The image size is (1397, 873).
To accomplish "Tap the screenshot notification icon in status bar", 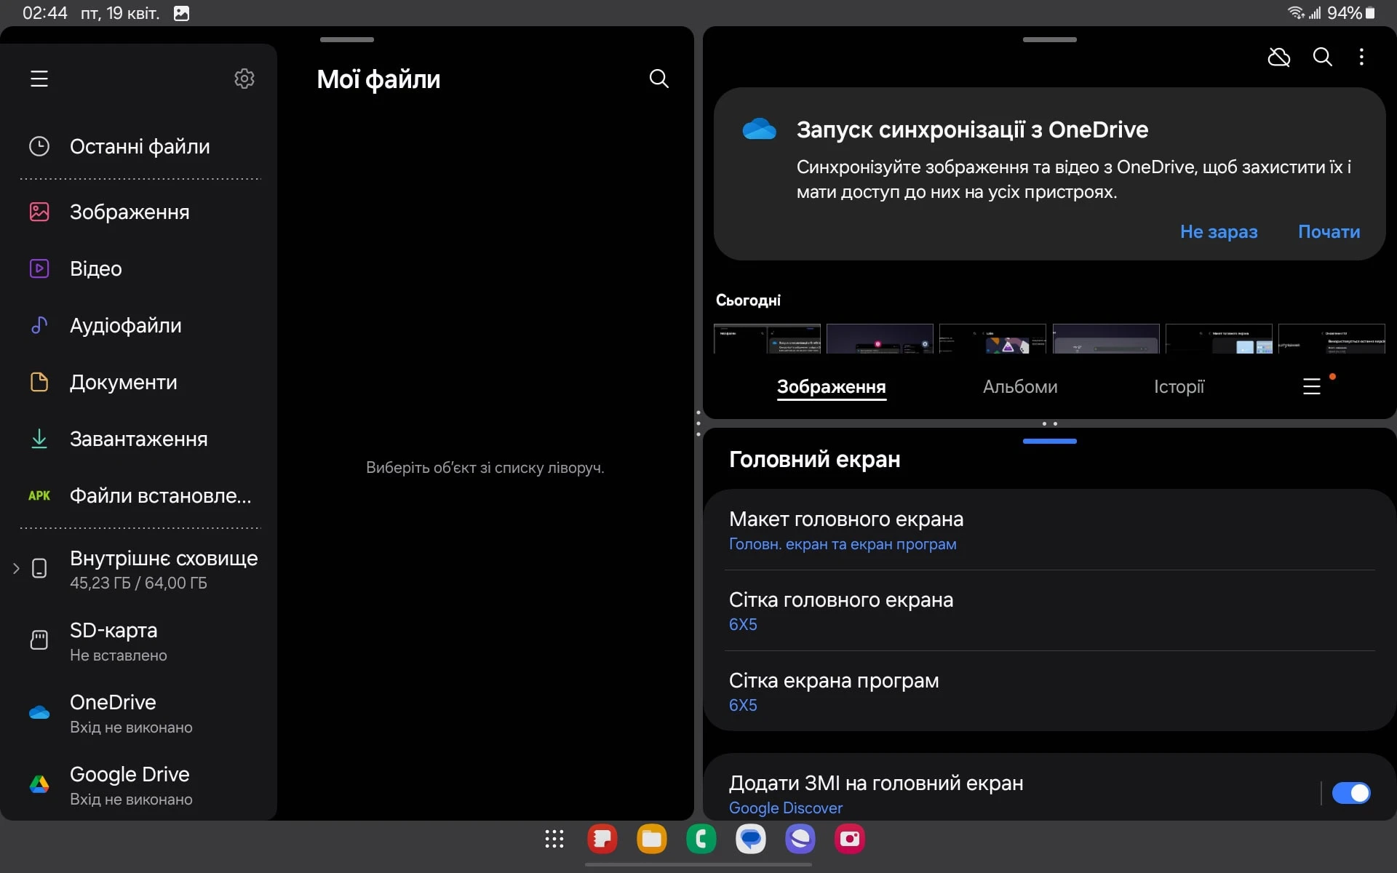I will 182,13.
